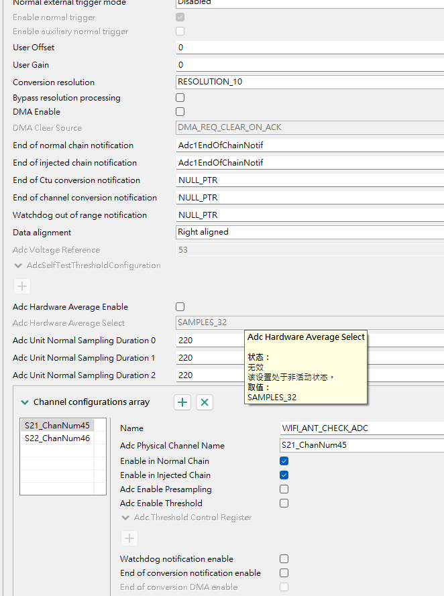Edit Adc Unit Normal Sampling Duration 2
444x596 pixels.
pyautogui.click(x=210, y=375)
